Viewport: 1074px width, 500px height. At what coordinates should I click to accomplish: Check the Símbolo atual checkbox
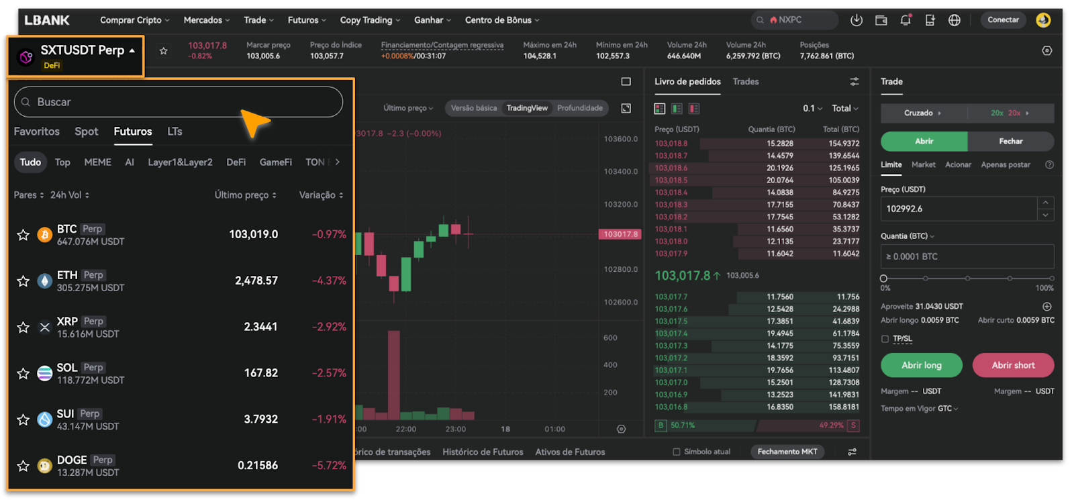click(x=676, y=452)
